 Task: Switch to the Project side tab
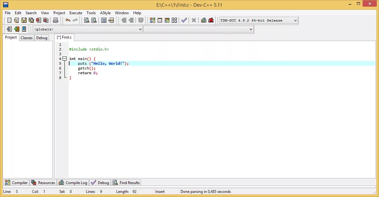[11, 37]
